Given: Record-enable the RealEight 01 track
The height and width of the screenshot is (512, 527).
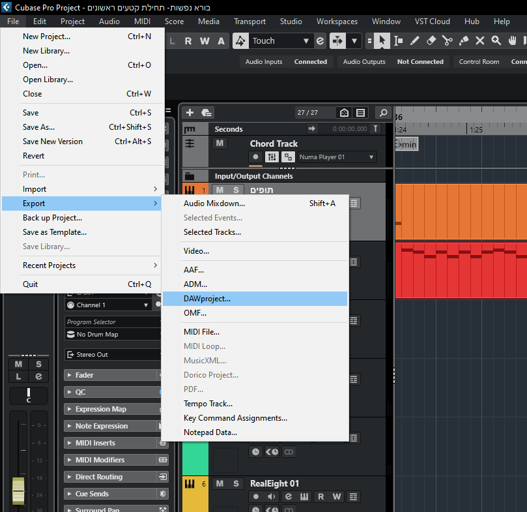Looking at the screenshot, I should pyautogui.click(x=256, y=497).
